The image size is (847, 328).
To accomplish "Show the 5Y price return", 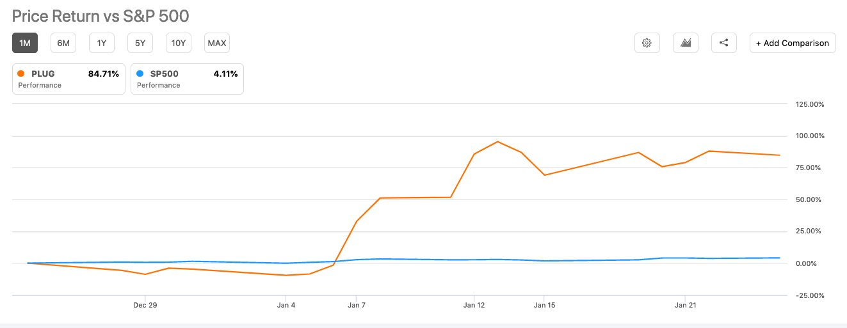I will tap(140, 43).
